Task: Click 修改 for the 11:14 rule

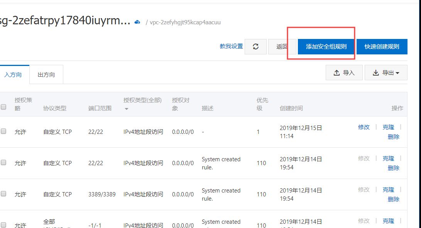Action: tap(364, 127)
